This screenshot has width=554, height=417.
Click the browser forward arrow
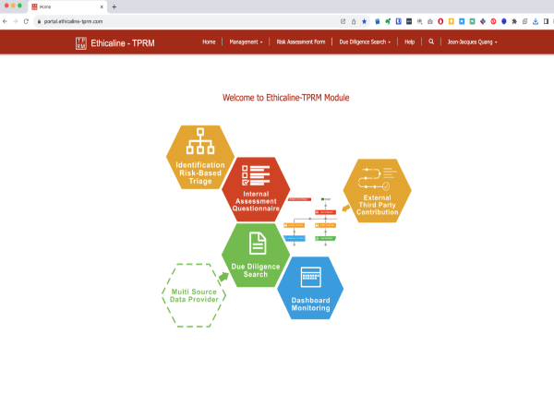click(x=16, y=21)
